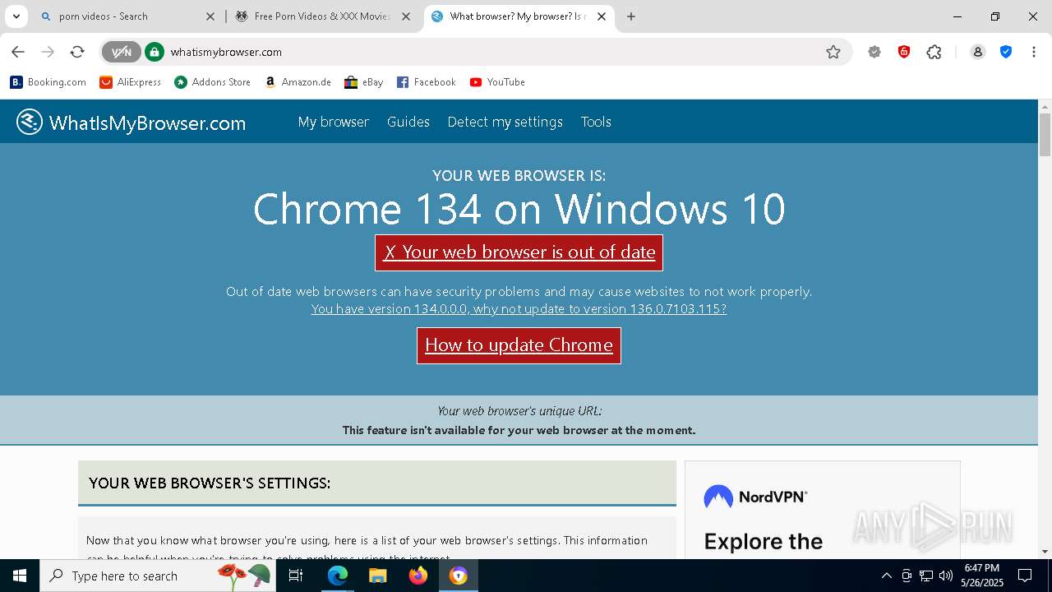Open the eBay bookmark
Image resolution: width=1052 pixels, height=592 pixels.
tap(364, 82)
